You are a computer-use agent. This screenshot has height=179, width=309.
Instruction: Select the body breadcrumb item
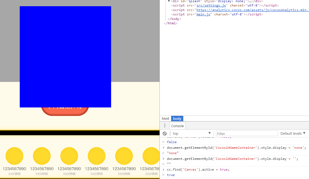177,119
